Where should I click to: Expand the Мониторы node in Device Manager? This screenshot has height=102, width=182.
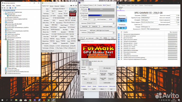4,29
